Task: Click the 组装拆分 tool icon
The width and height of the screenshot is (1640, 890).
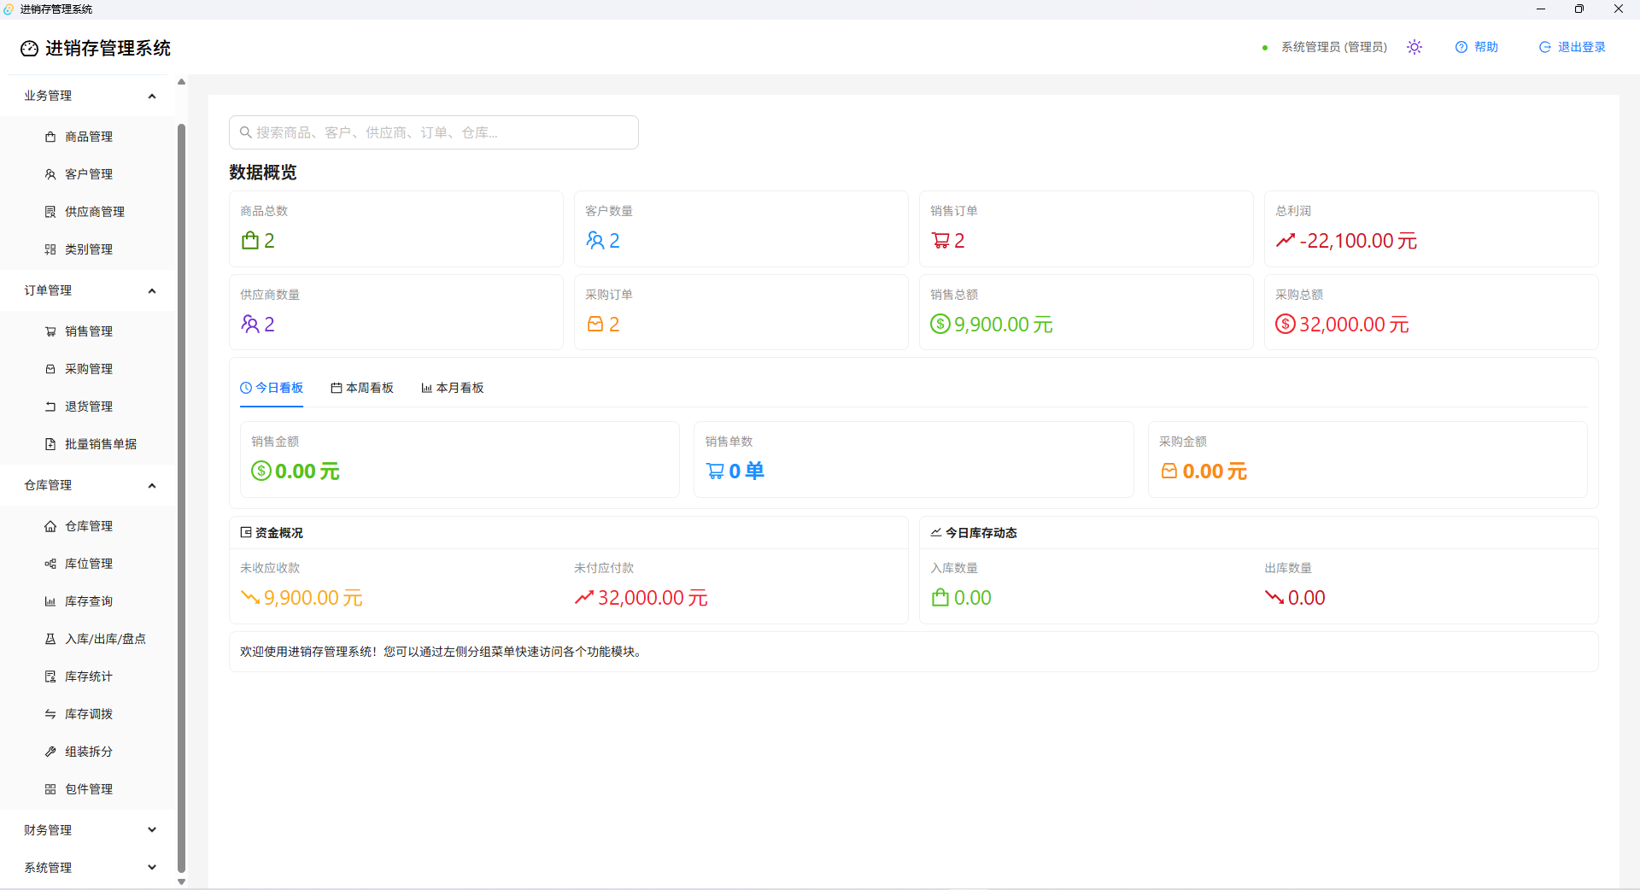Action: click(x=50, y=752)
